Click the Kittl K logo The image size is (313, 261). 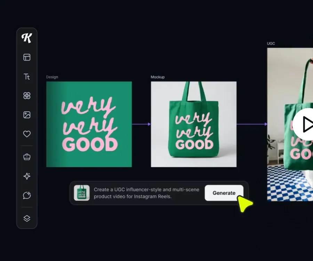pyautogui.click(x=27, y=38)
